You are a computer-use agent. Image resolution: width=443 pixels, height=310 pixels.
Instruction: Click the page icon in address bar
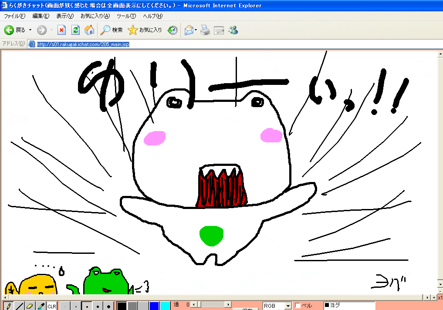(x=32, y=44)
